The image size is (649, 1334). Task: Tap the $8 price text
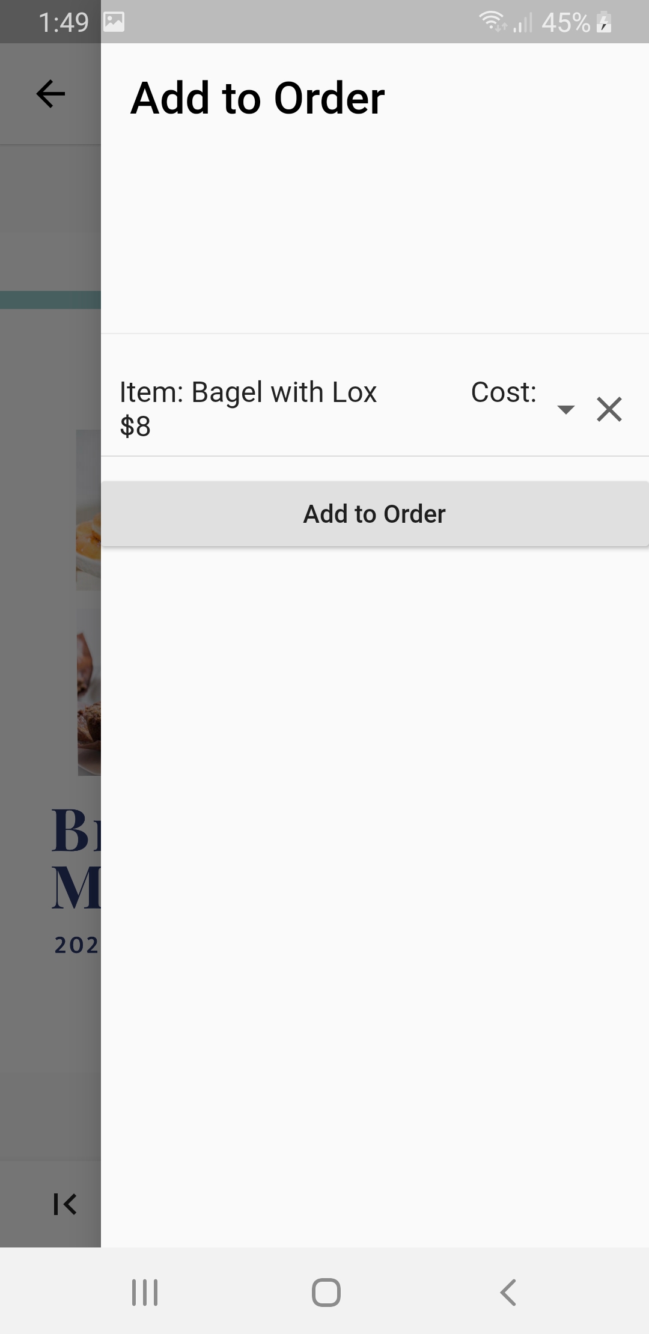click(135, 427)
